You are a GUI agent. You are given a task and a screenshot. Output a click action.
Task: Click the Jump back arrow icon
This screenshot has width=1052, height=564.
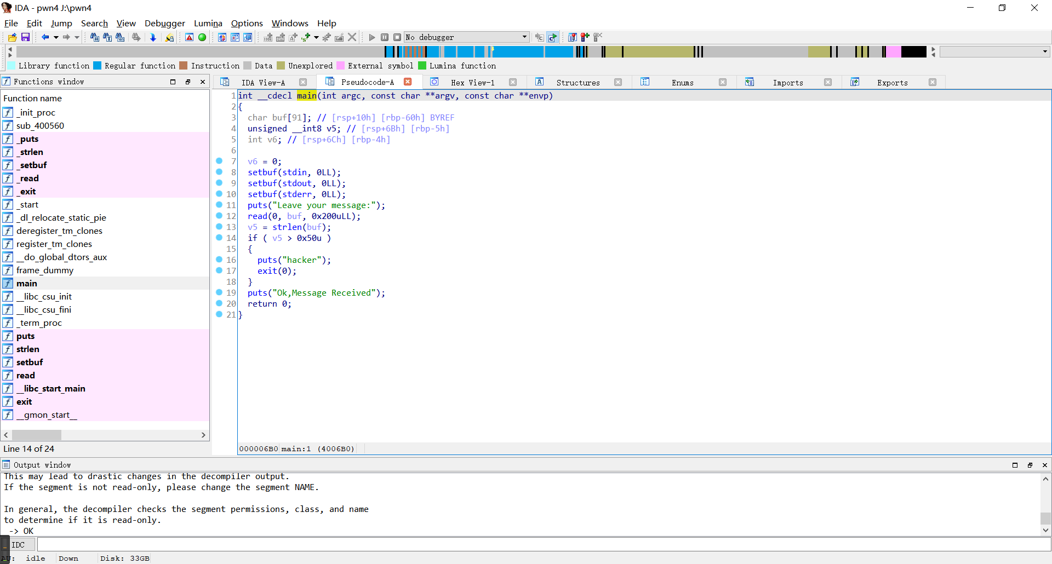[45, 37]
